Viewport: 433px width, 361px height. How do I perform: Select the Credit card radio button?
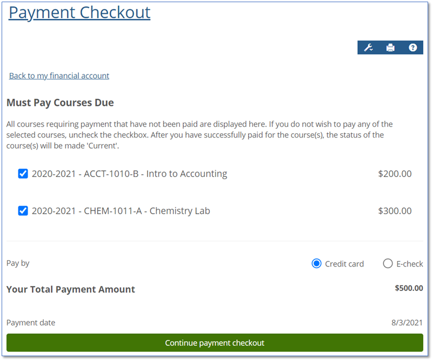pyautogui.click(x=317, y=264)
